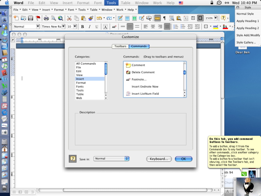The width and height of the screenshot is (261, 196).
Task: Open the zoom percentage dropdown showing 150%
Action: [x=216, y=18]
